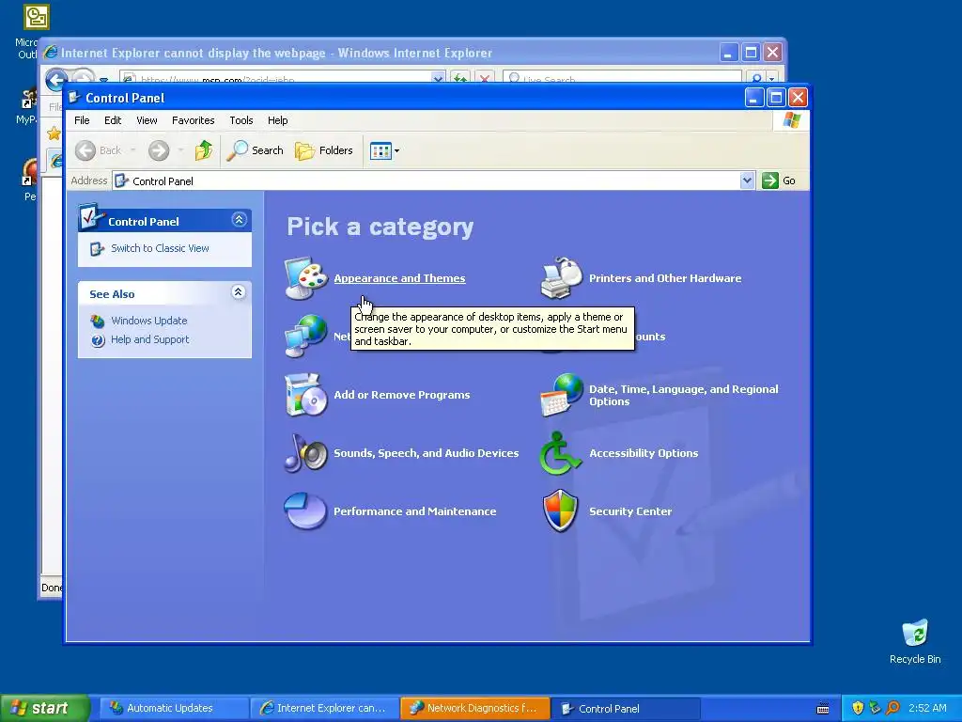The image size is (962, 722).
Task: Open the Help menu
Action: (x=277, y=120)
